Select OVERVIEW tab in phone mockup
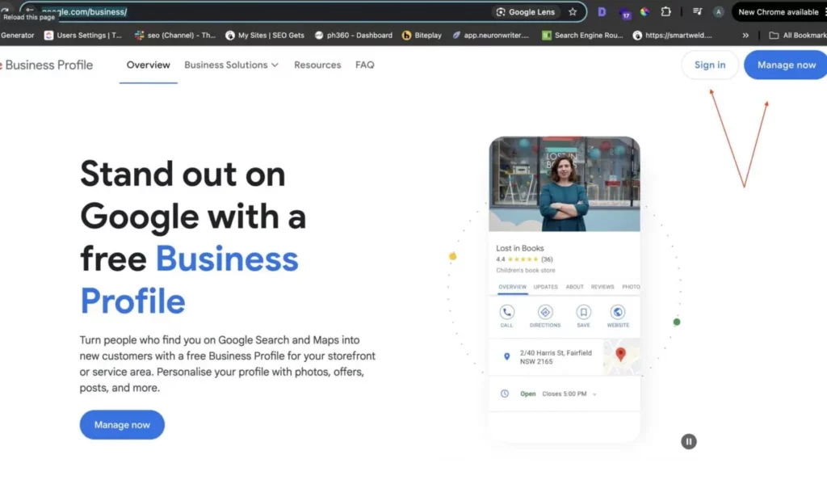The width and height of the screenshot is (827, 497). coord(512,287)
